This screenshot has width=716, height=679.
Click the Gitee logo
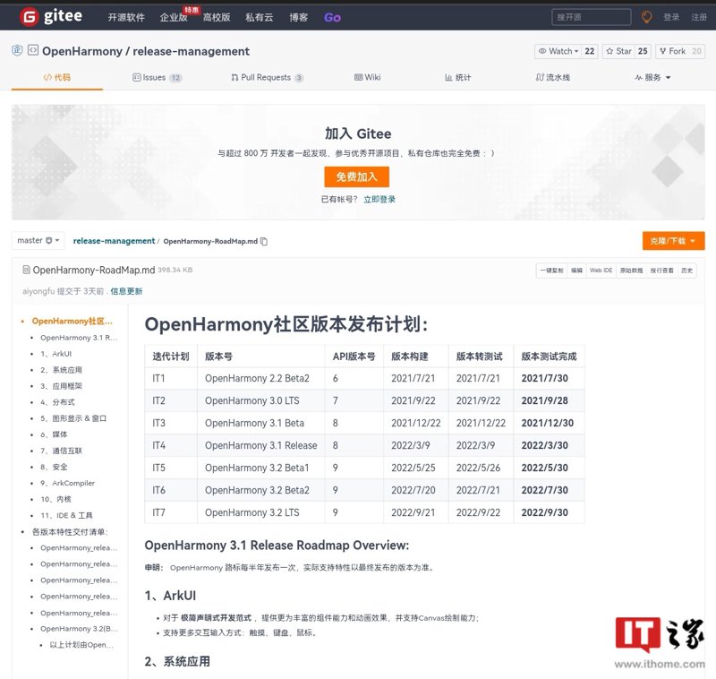(x=51, y=17)
